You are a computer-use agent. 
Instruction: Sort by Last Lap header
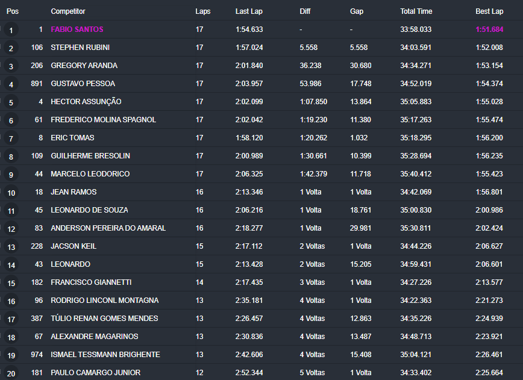tap(249, 11)
